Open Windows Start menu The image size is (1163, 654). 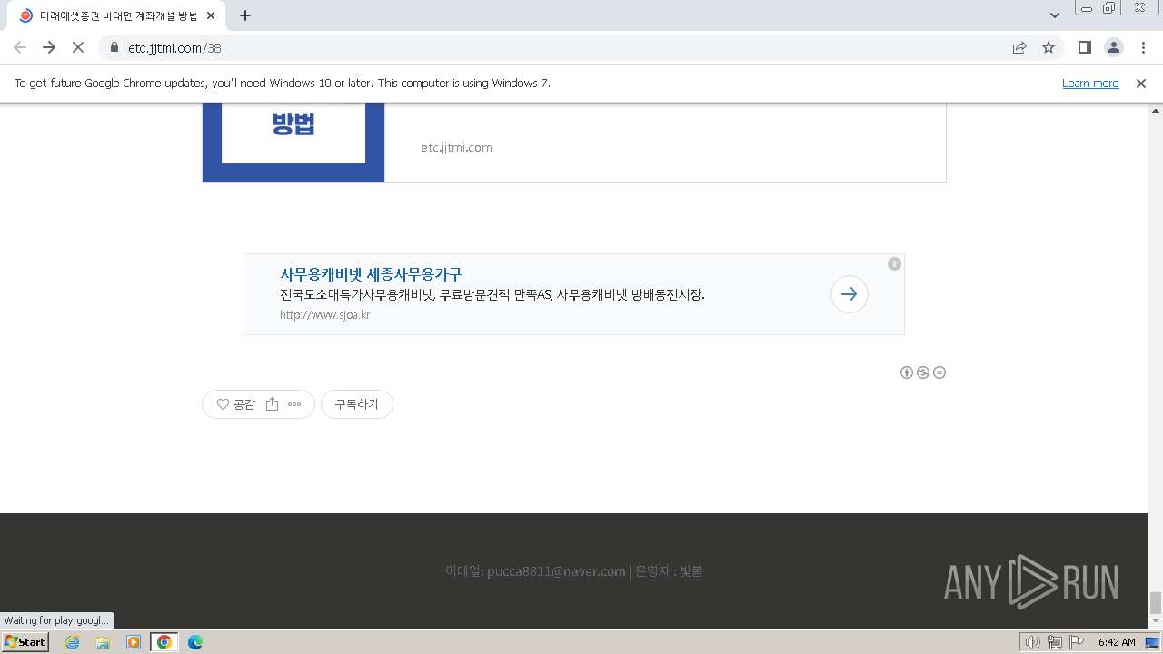[x=25, y=642]
